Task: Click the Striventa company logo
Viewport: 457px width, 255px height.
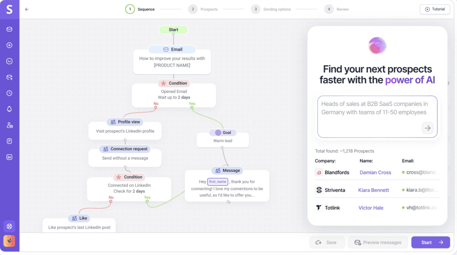Action: 319,190
